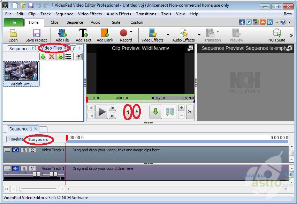Play the clip preview

coord(102,112)
